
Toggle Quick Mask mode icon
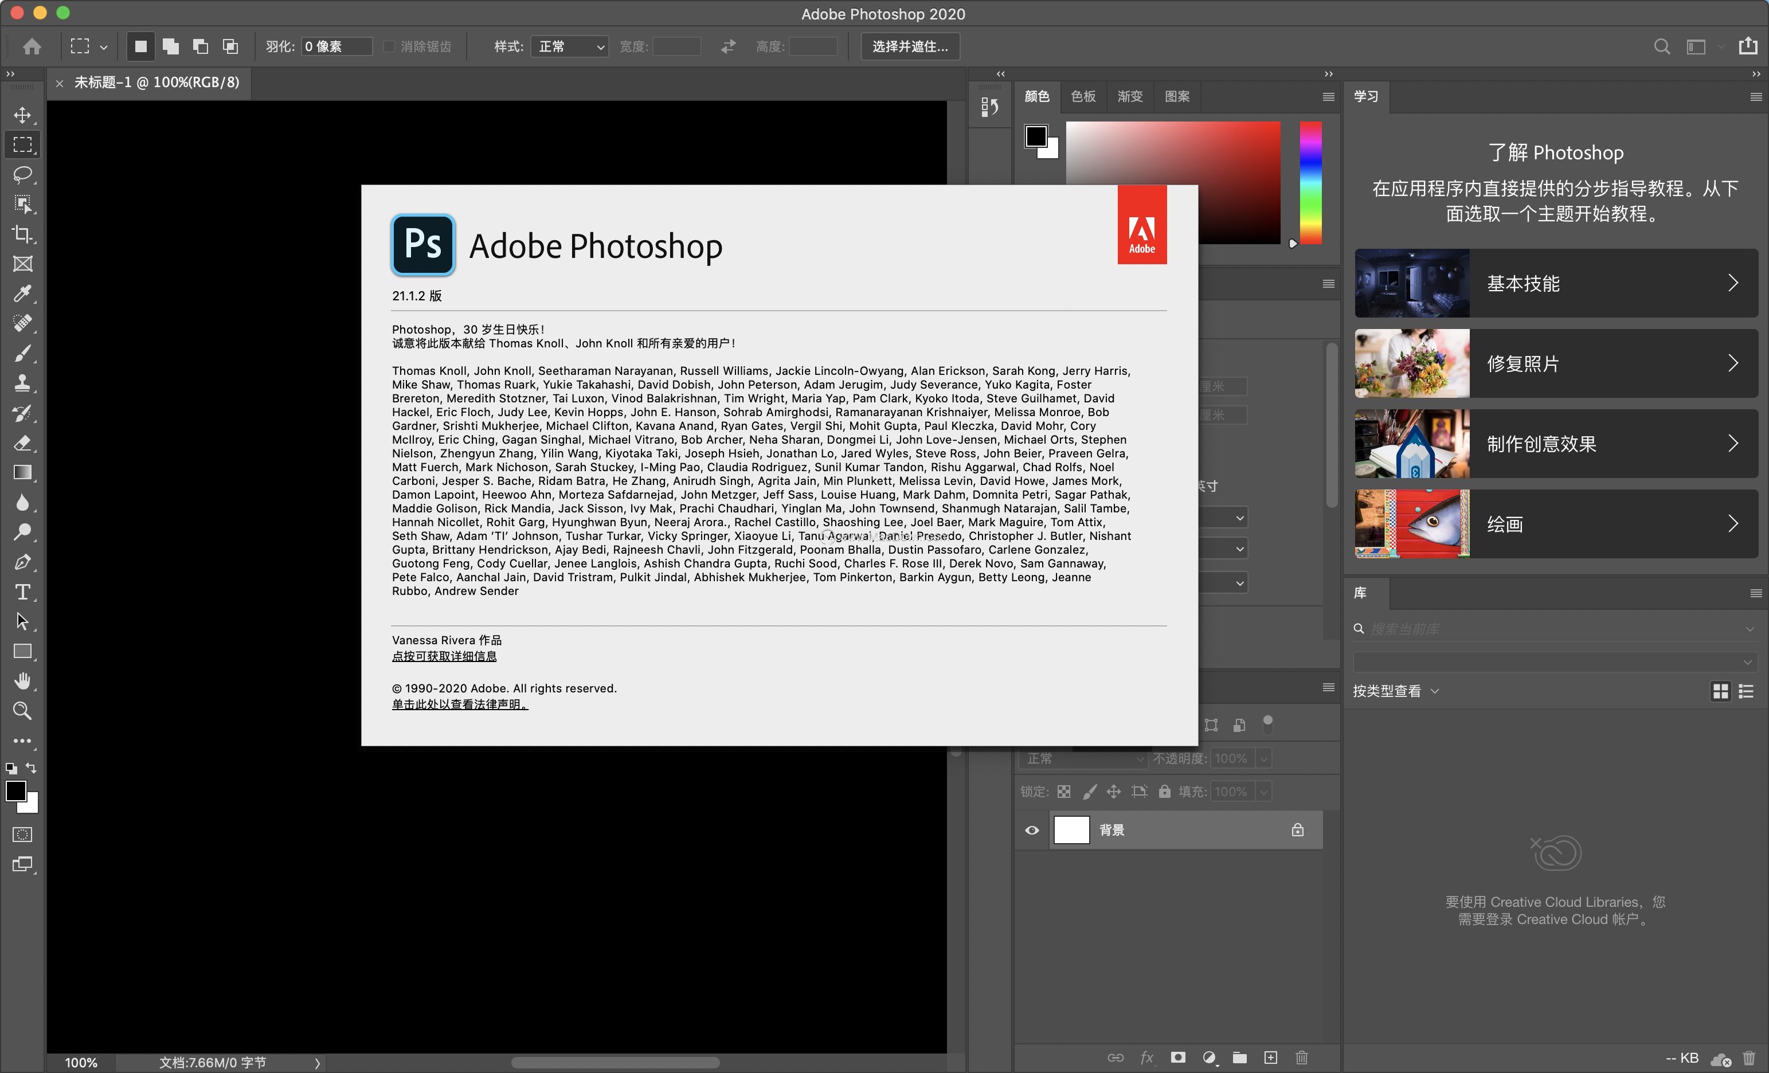(x=22, y=835)
